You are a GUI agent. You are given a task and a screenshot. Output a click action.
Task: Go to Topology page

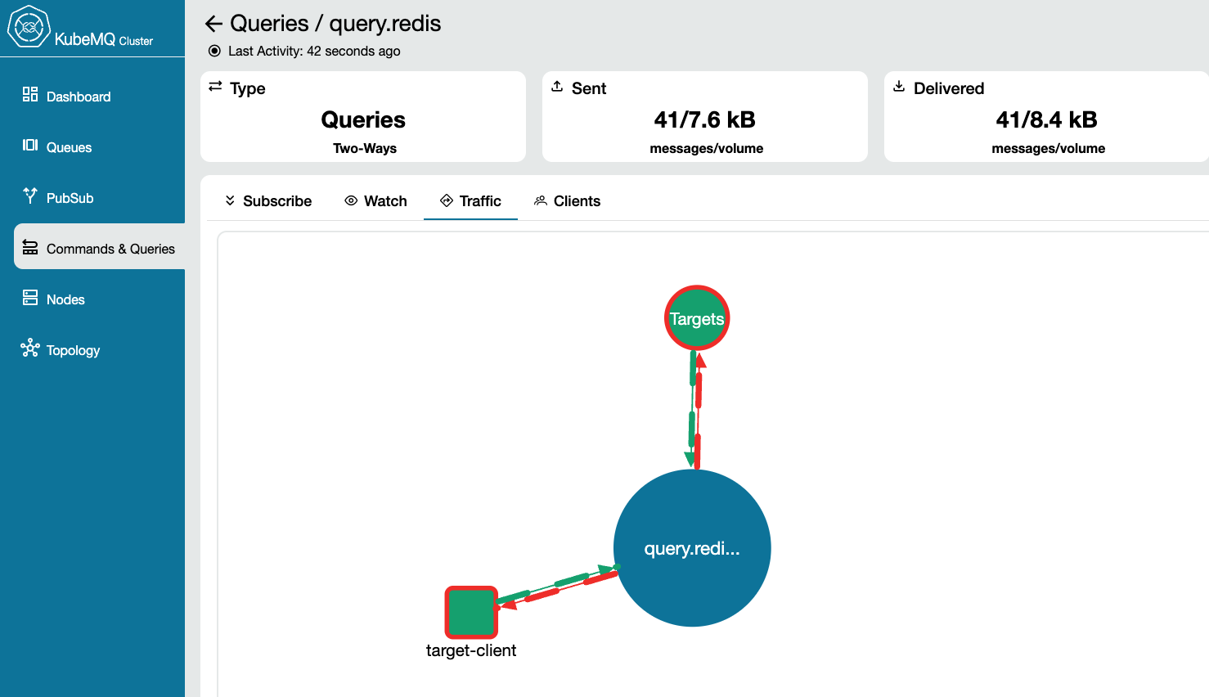click(x=73, y=350)
